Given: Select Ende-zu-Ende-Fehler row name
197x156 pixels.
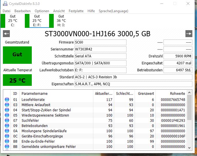Looking at the screenshot, I should coord(38,142).
